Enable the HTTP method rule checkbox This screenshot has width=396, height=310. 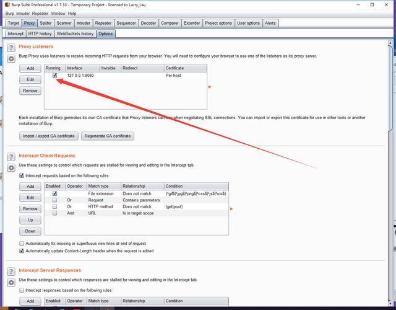[55, 206]
